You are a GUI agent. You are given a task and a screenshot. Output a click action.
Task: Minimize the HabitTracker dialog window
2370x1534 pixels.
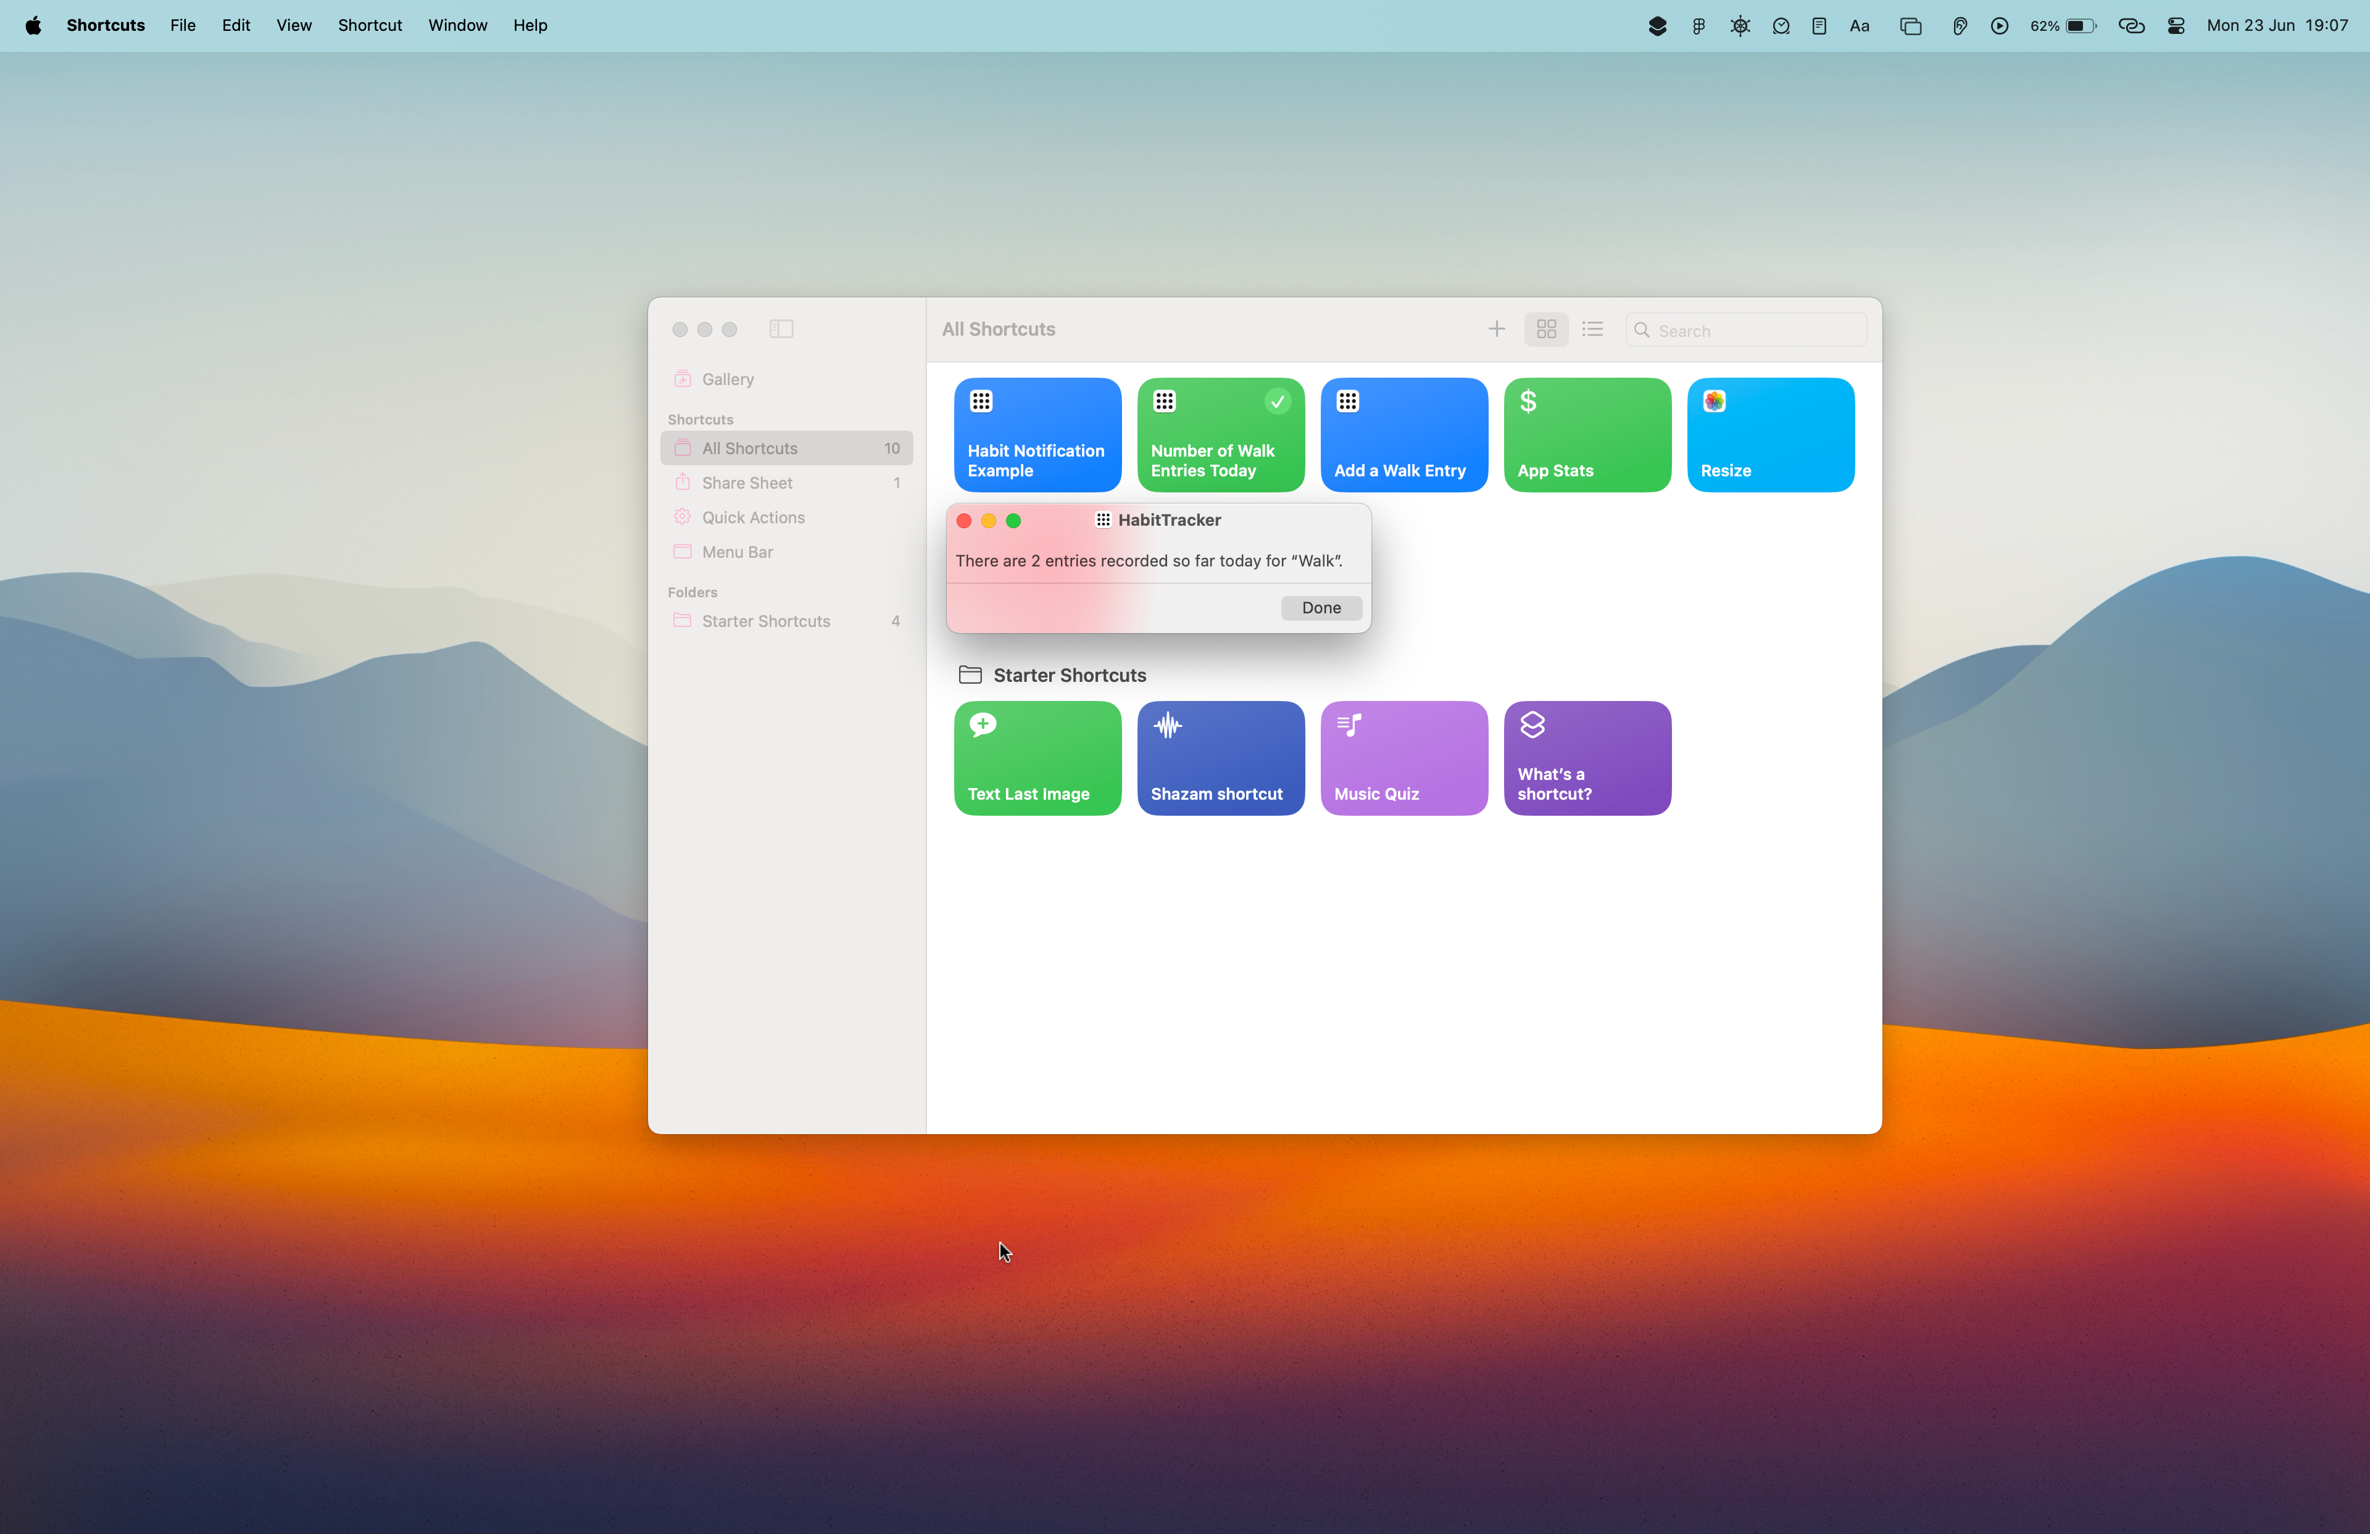tap(989, 521)
